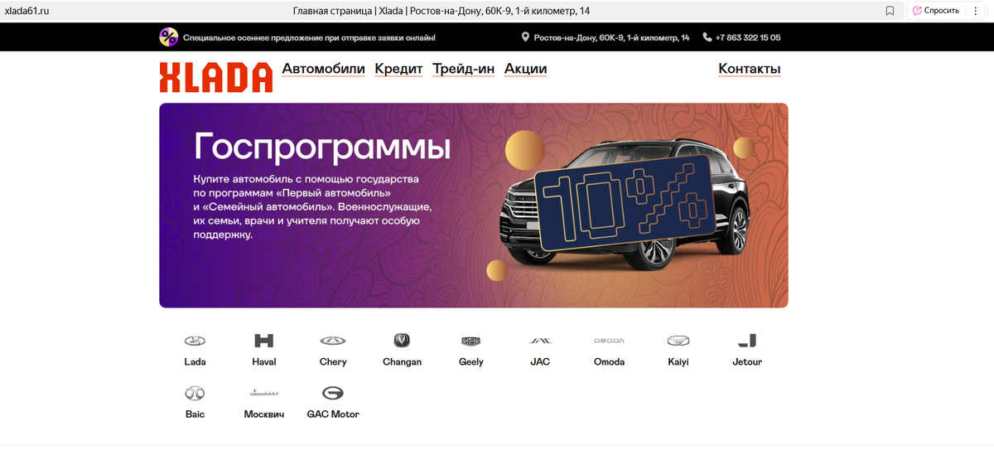
Task: Click the browser bookmark icon
Action: pyautogui.click(x=890, y=11)
